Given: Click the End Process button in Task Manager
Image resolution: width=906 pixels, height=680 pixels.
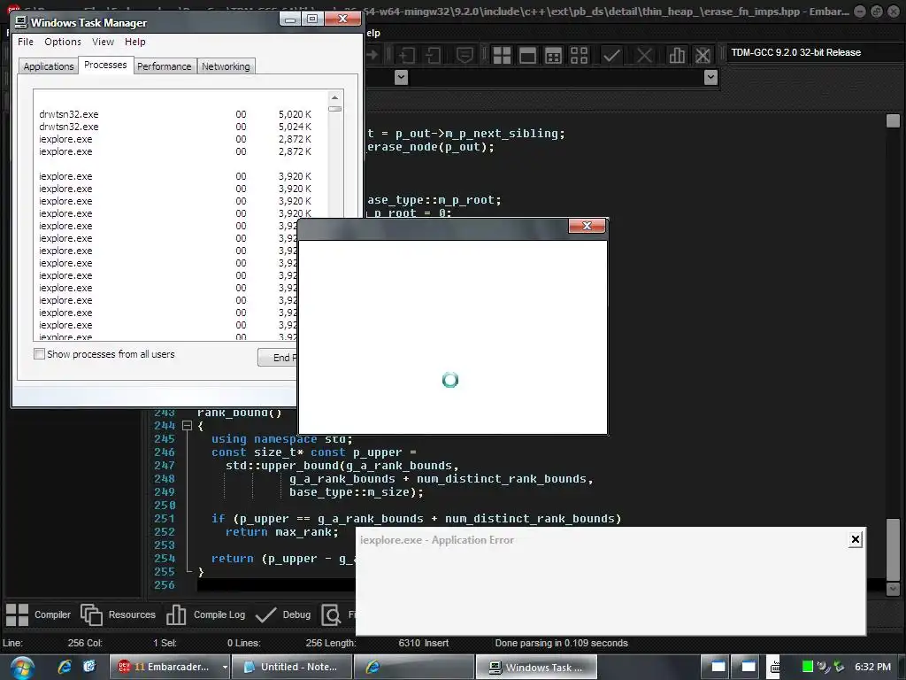Looking at the screenshot, I should pyautogui.click(x=278, y=358).
